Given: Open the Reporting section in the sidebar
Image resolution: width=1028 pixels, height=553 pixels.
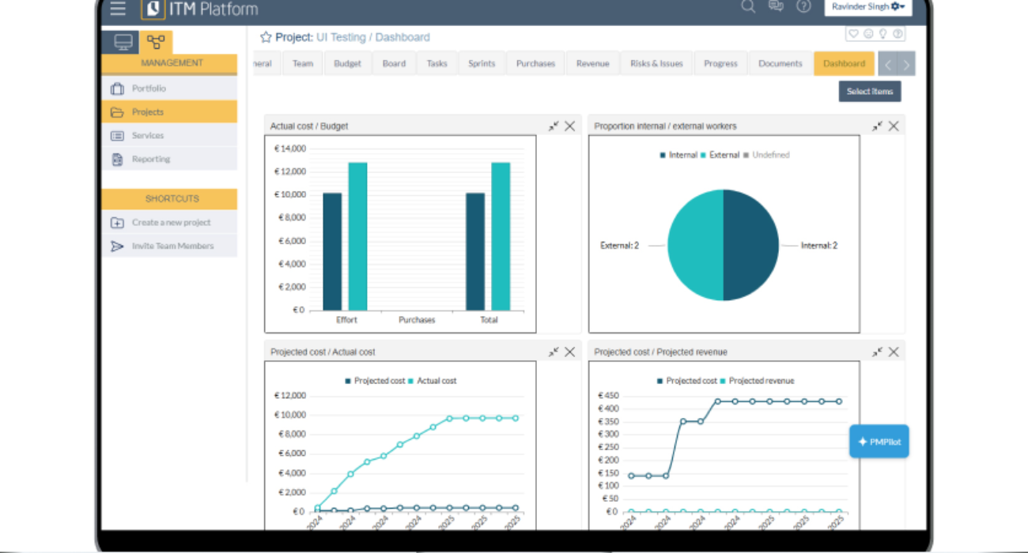Looking at the screenshot, I should pos(149,160).
